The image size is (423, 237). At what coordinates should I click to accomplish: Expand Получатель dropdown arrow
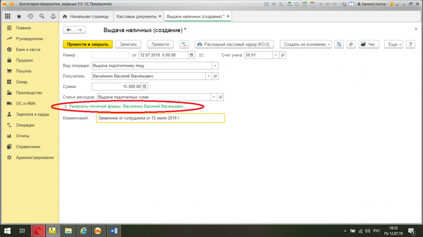pos(208,76)
